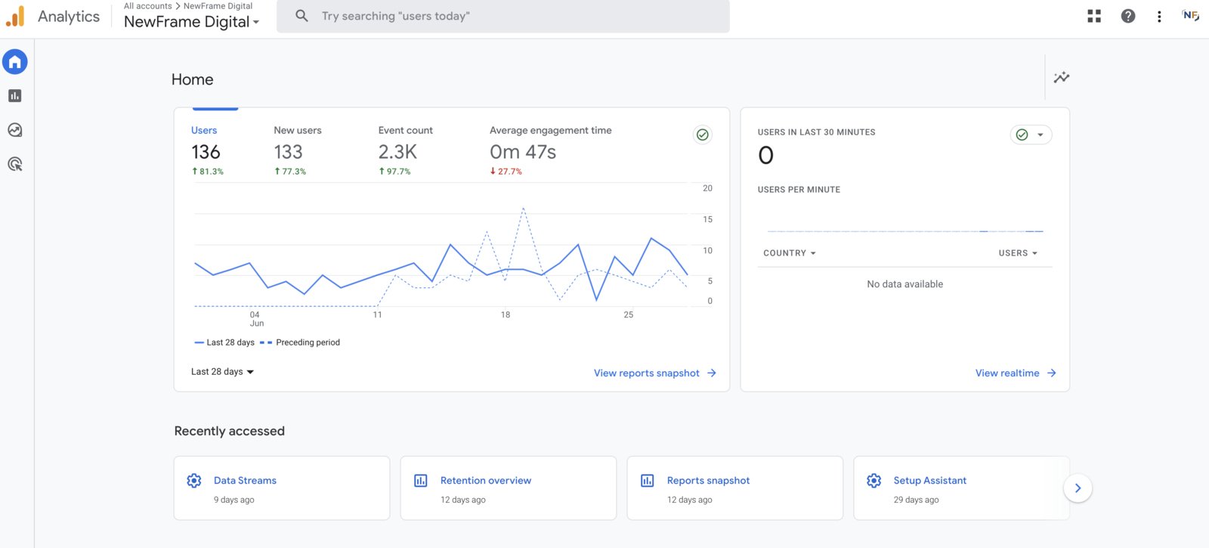
Task: Click the arrow beside View reports snapshot
Action: coord(712,373)
